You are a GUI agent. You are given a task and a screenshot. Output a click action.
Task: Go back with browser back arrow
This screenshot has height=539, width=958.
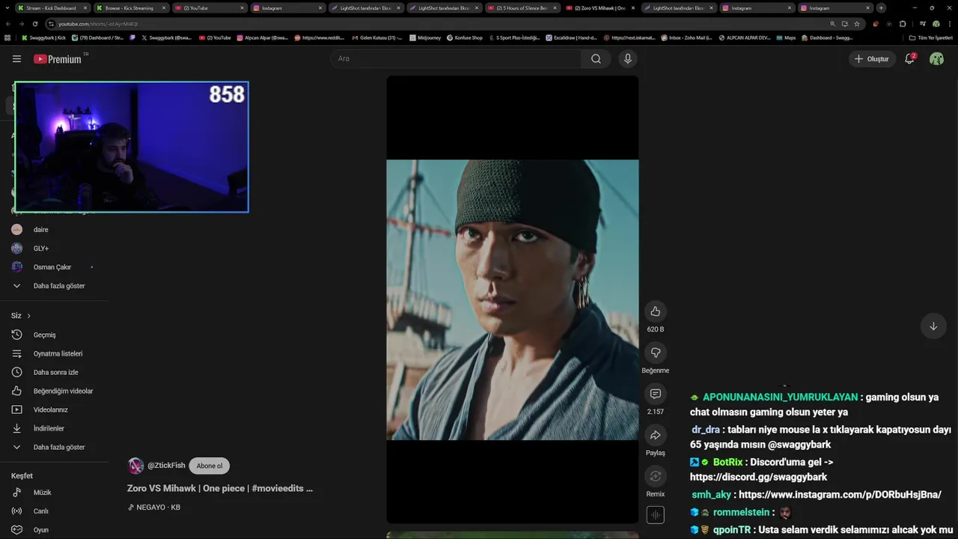[8, 24]
